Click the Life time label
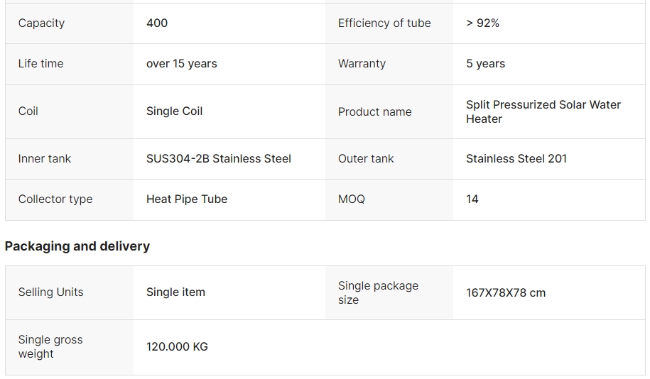 [40, 64]
